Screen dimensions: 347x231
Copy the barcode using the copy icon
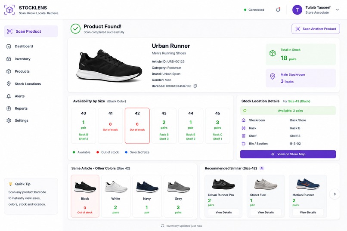(x=195, y=86)
